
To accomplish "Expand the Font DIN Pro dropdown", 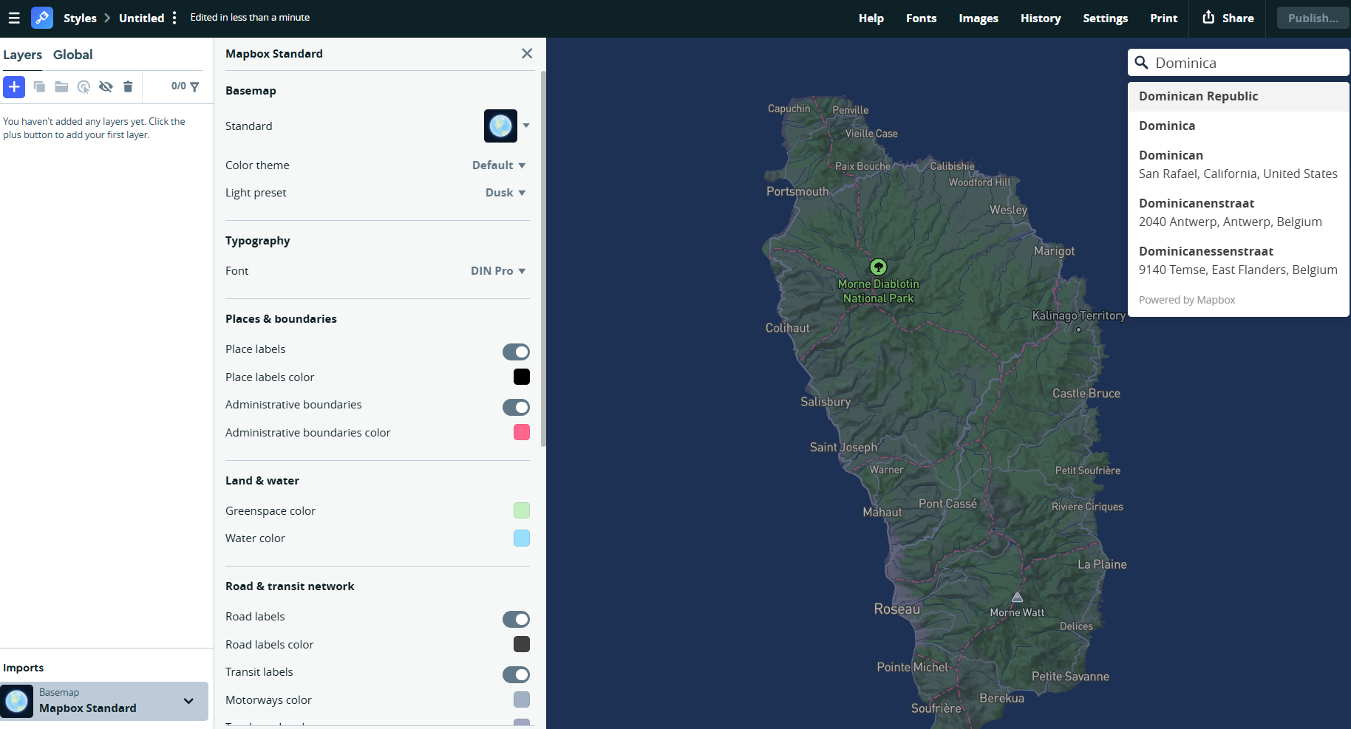I will [498, 271].
